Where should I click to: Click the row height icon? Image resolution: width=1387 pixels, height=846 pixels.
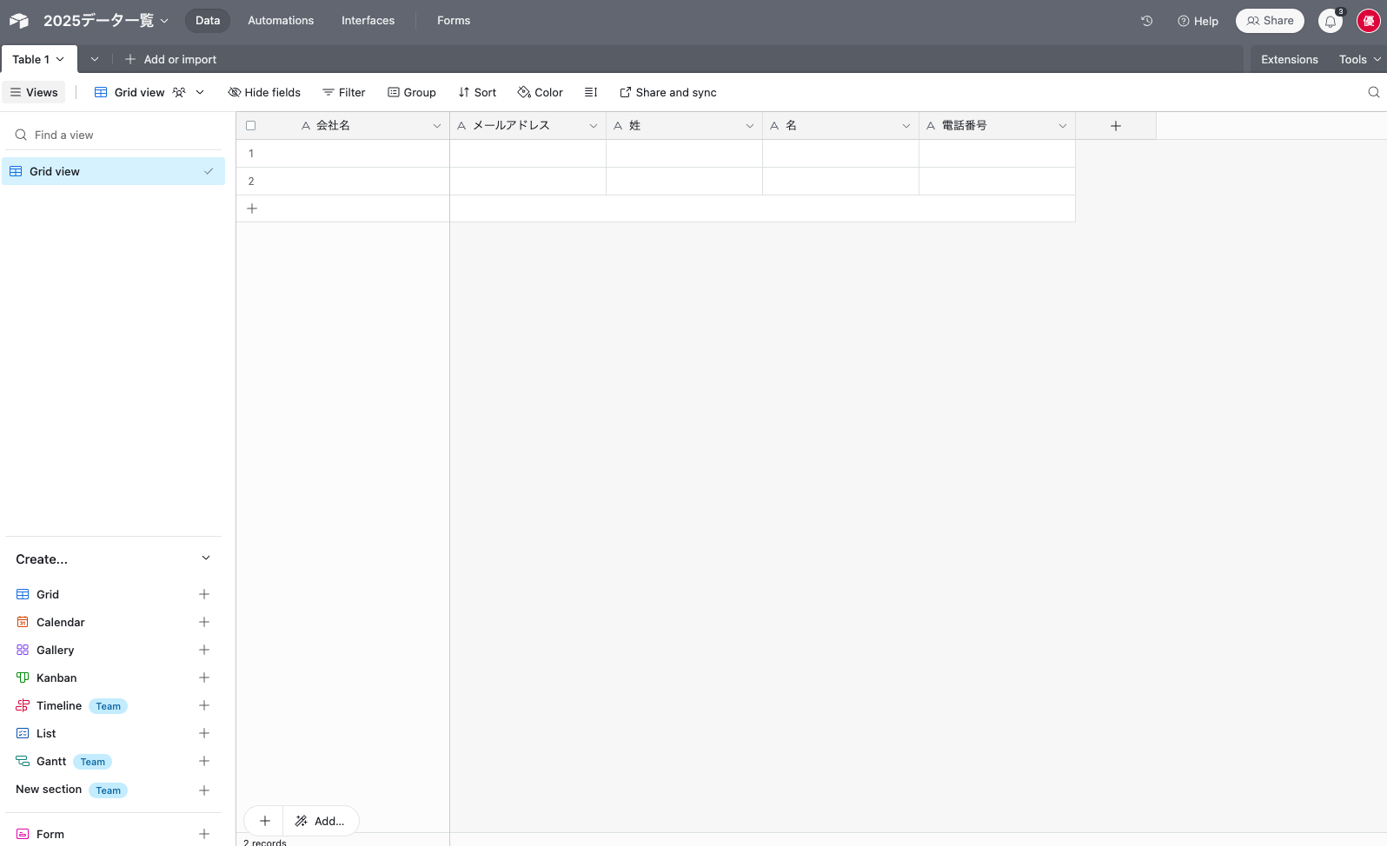(x=591, y=92)
